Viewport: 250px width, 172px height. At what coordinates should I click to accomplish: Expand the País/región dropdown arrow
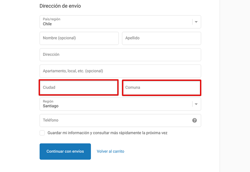pos(196,22)
